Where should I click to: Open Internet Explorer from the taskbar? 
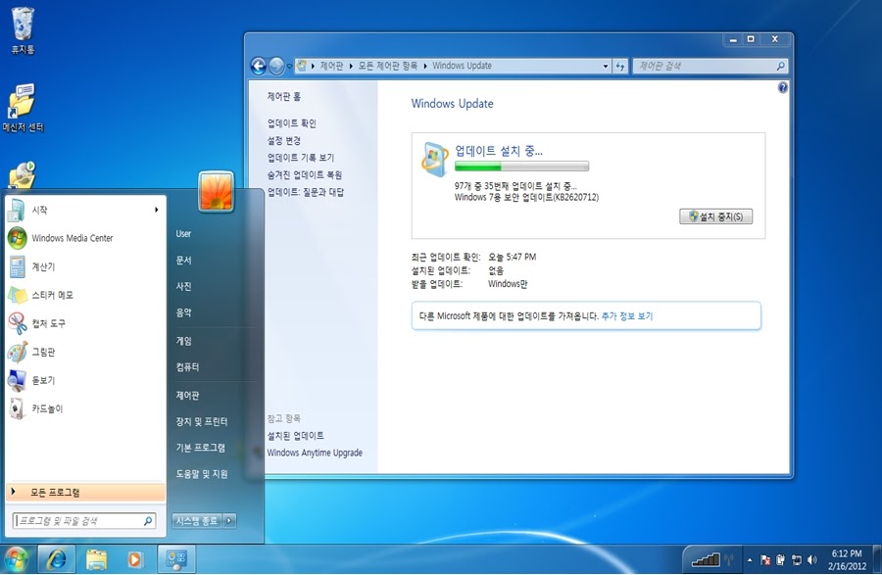[x=58, y=557]
